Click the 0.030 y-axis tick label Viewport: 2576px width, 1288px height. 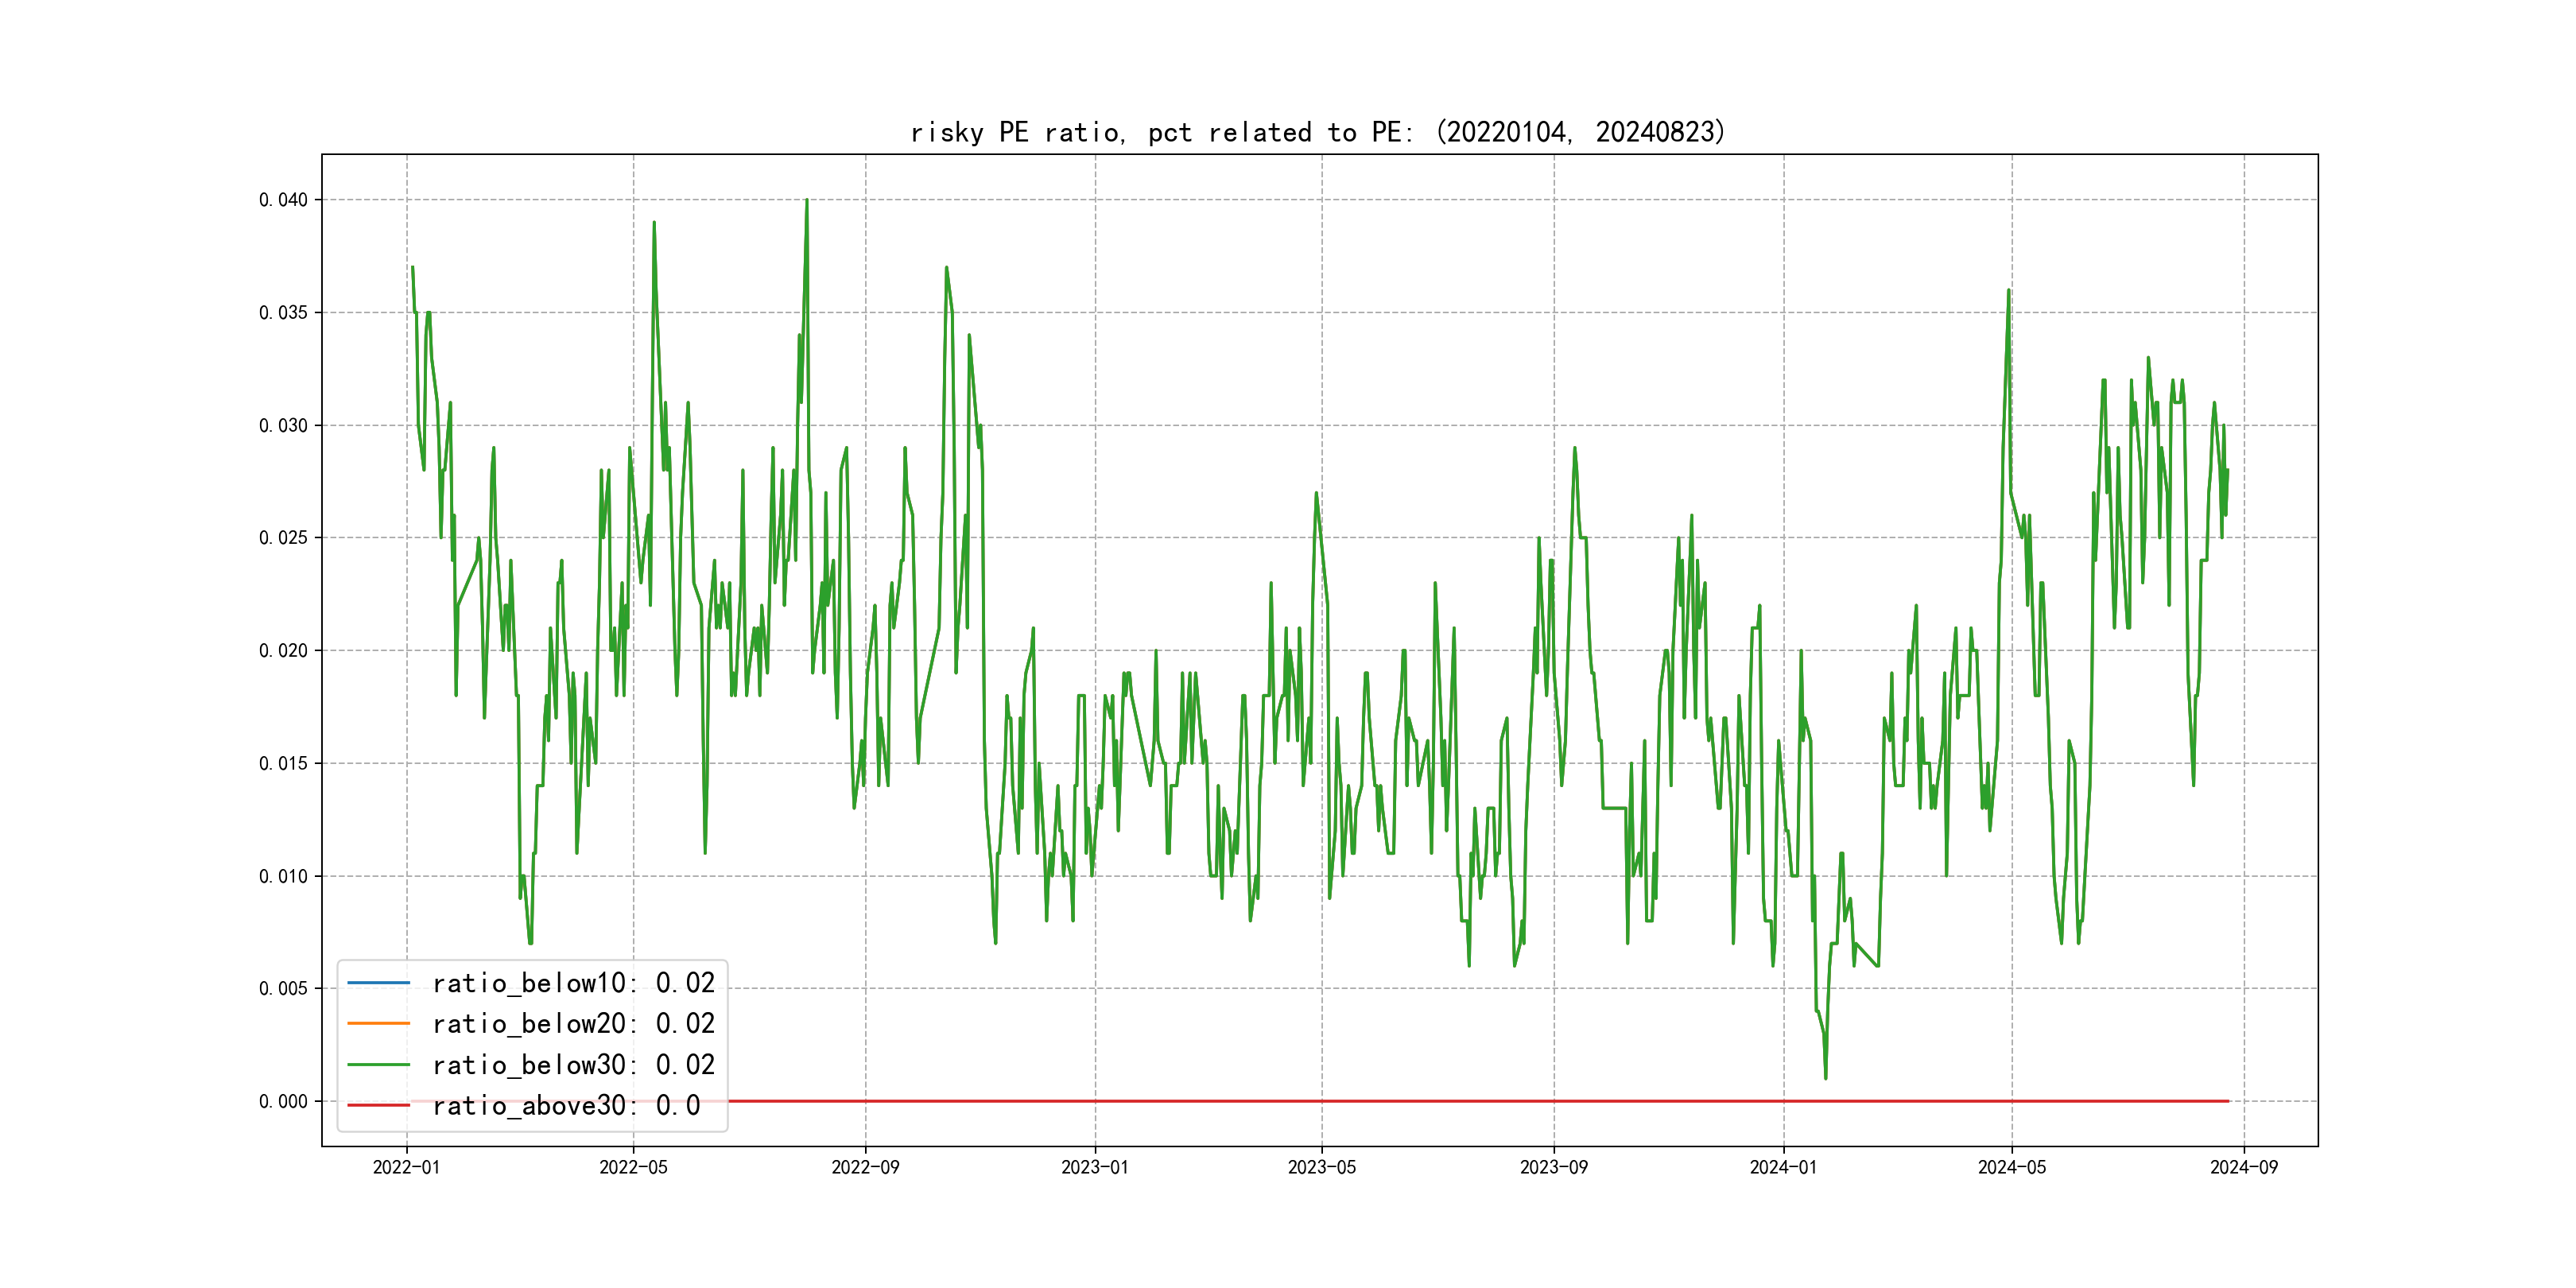(x=283, y=426)
